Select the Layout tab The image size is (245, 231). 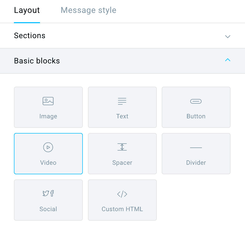tap(27, 10)
